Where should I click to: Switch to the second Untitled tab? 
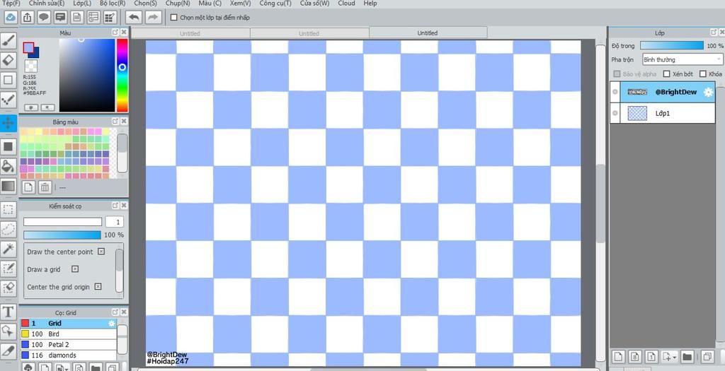[309, 33]
